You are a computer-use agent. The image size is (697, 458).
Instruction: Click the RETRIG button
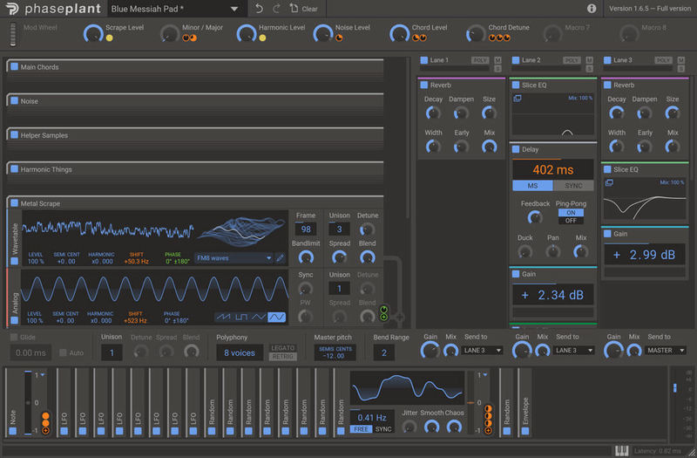pos(282,356)
